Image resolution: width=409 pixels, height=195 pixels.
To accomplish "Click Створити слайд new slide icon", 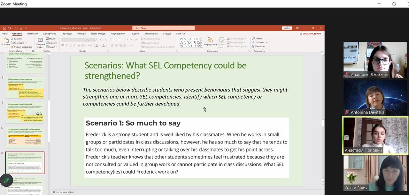I will (x=40, y=40).
